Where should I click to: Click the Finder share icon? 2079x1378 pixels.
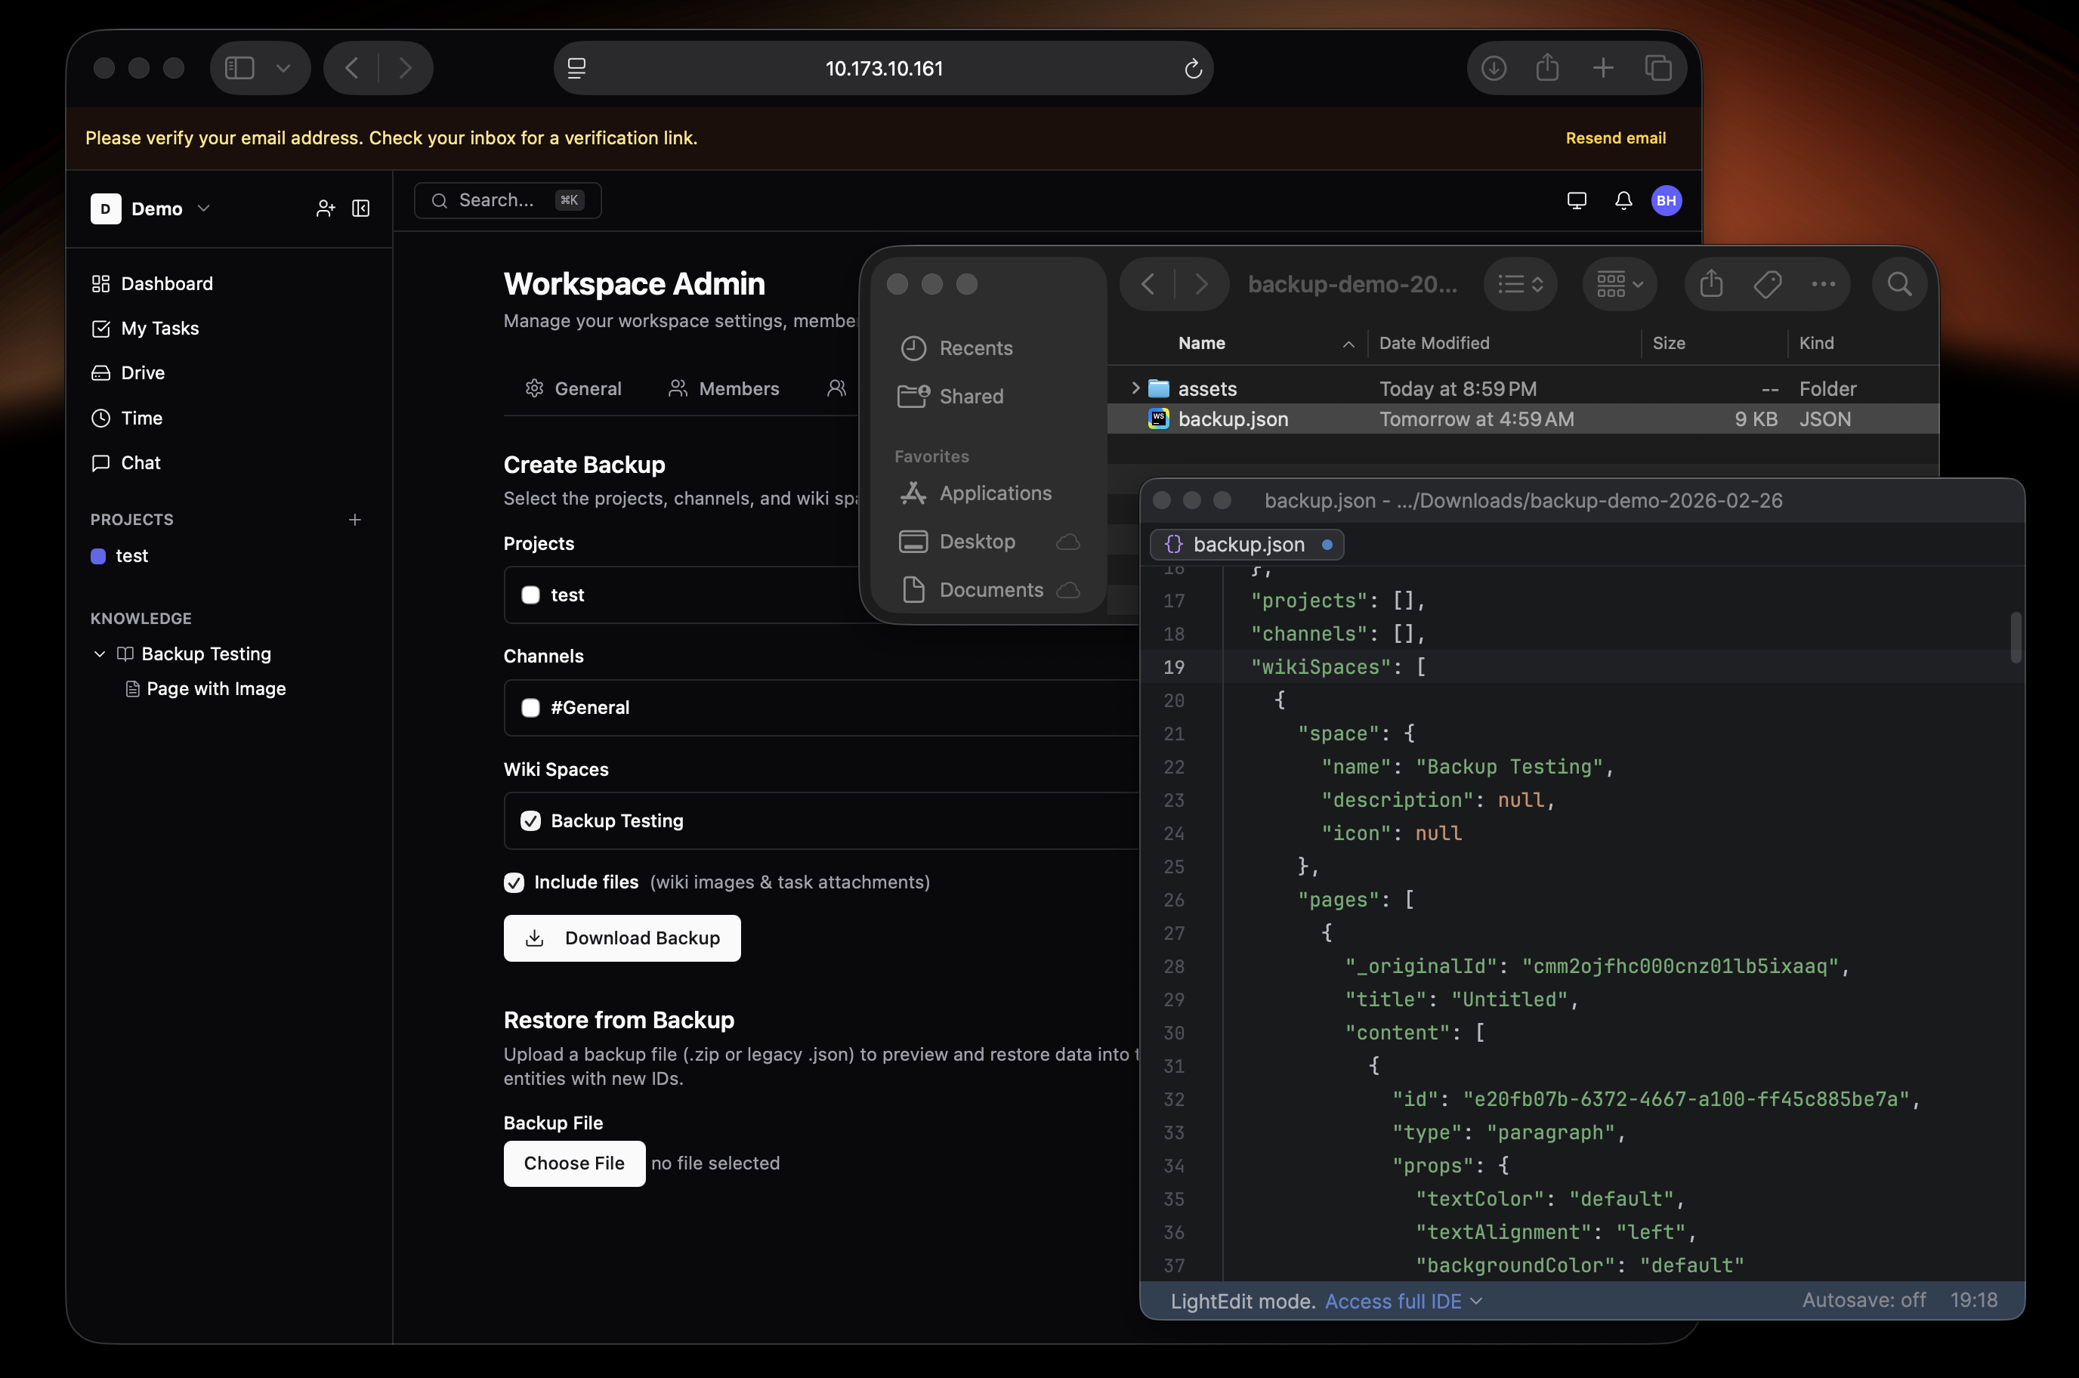1711,284
